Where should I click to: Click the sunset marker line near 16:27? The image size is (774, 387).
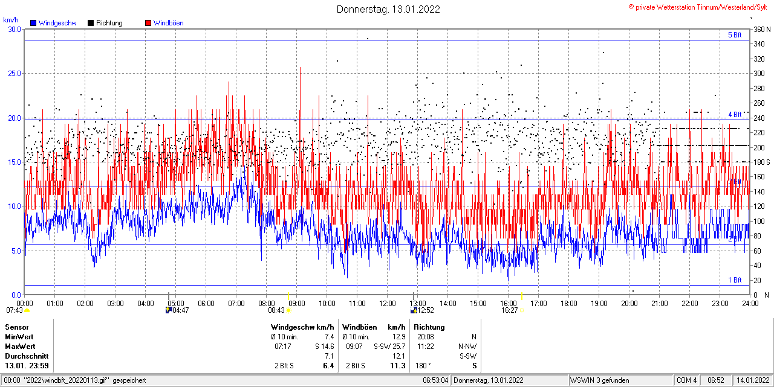(x=521, y=297)
